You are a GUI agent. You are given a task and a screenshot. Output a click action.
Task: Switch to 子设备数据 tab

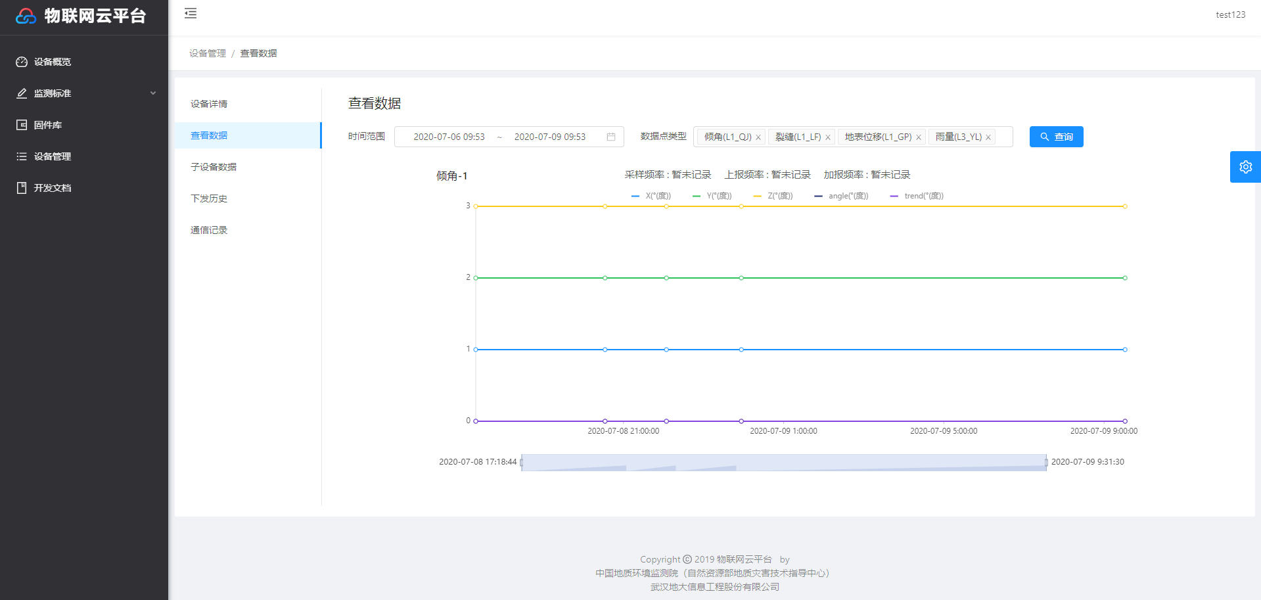pos(248,167)
